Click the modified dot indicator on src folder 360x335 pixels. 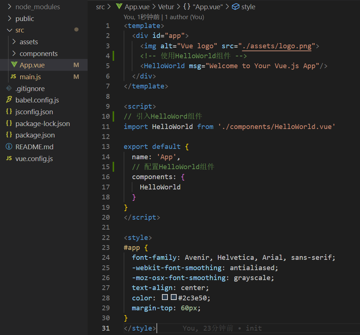click(x=77, y=29)
